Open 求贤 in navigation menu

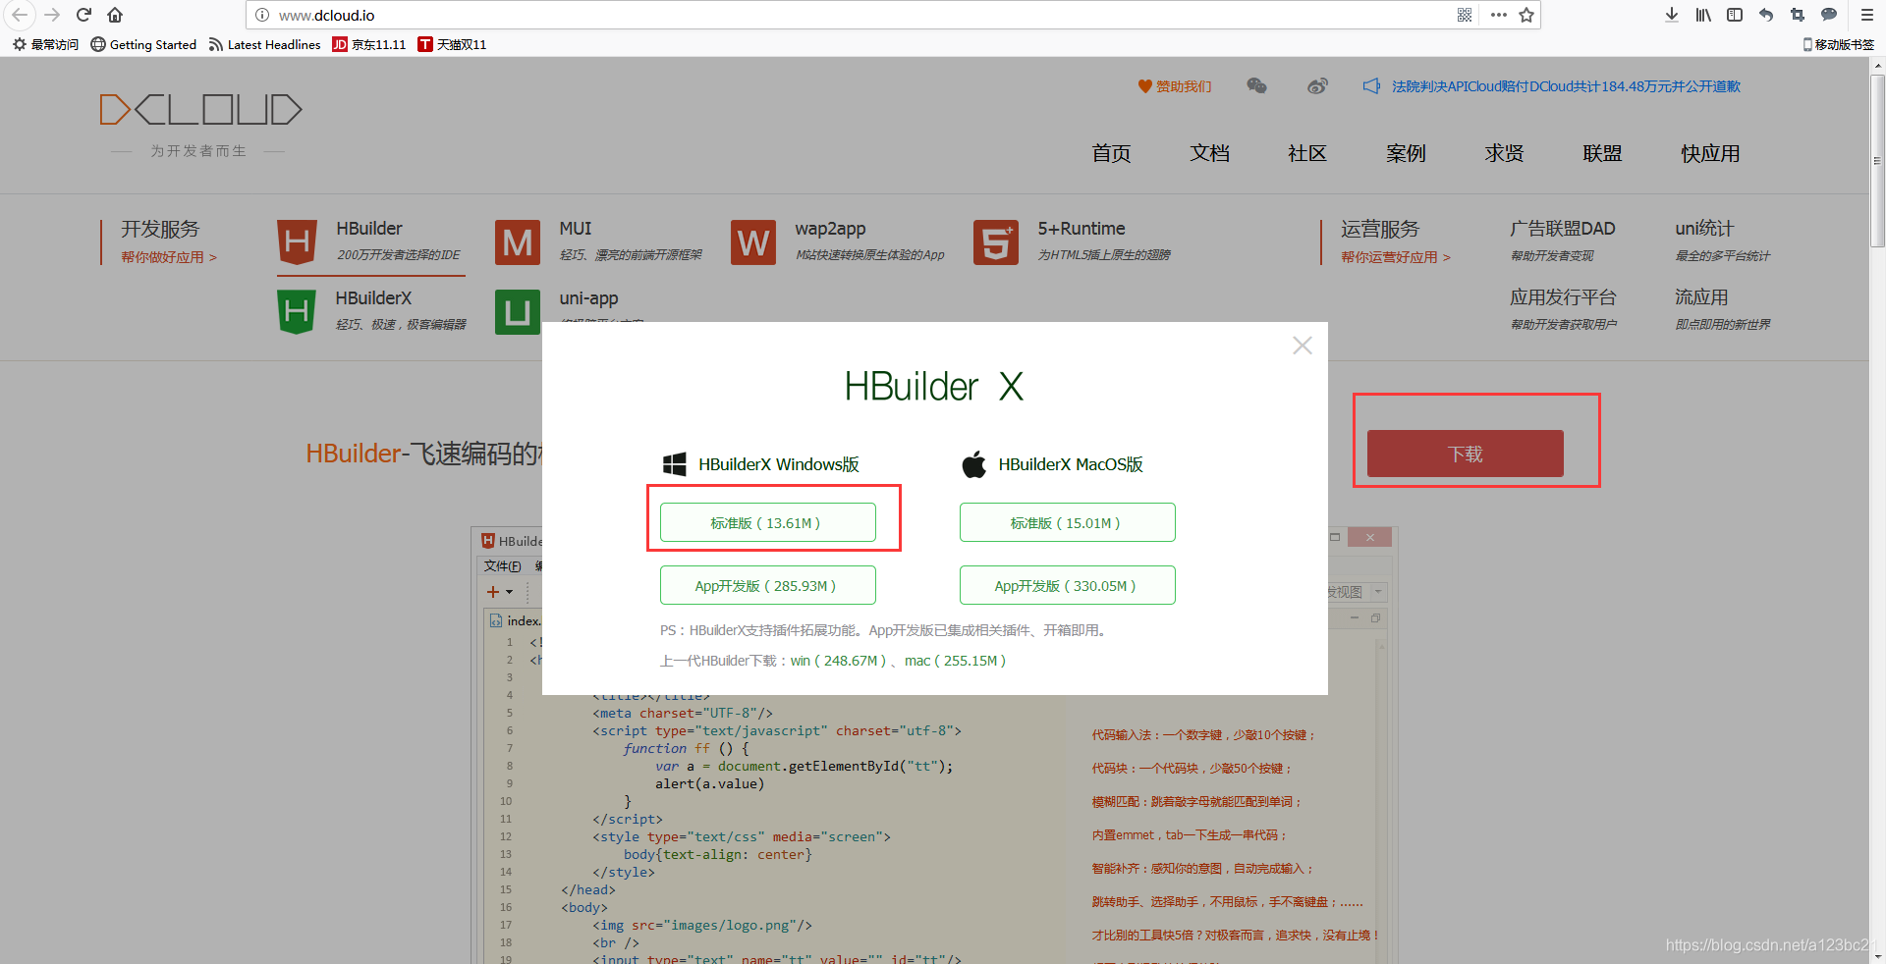[1504, 153]
